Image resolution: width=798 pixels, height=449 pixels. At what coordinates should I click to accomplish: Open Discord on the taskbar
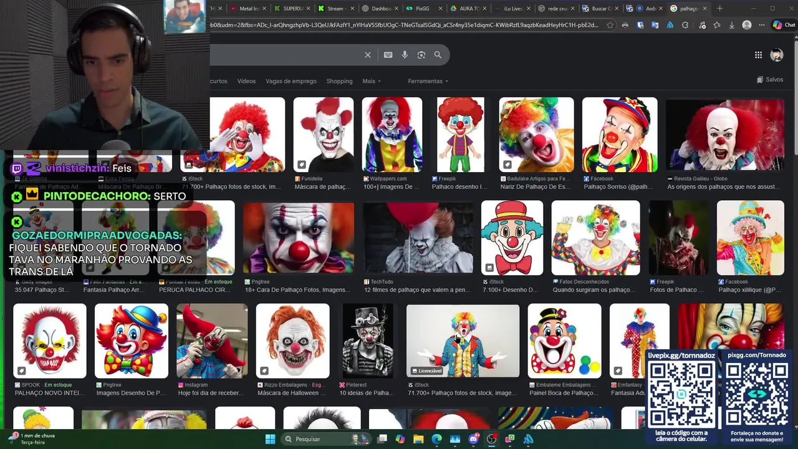pos(473,439)
